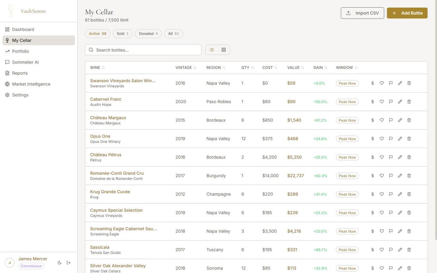Sort the table by Cost column
The image size is (437, 273).
[270, 68]
